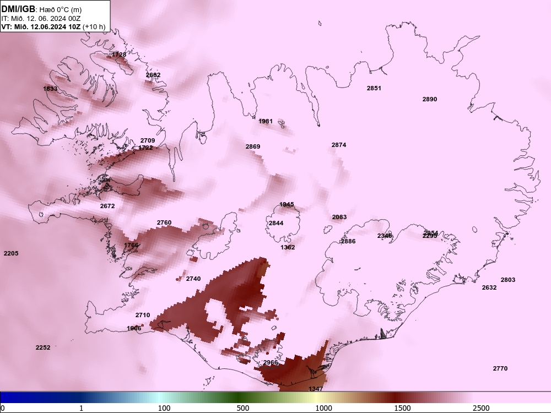
Task: Click the value 2710 on the map
Action: pos(143,315)
